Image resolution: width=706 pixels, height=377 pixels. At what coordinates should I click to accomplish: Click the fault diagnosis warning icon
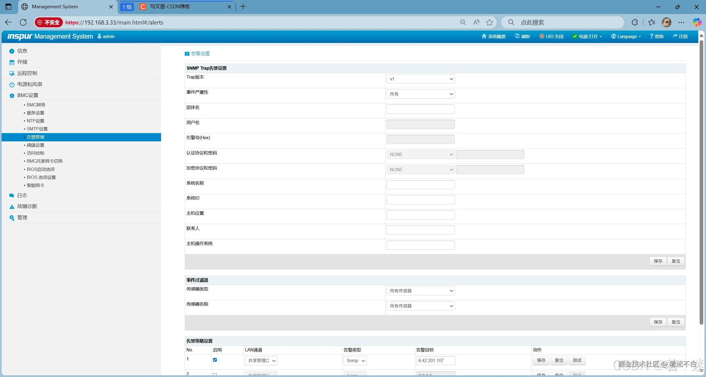[12, 207]
